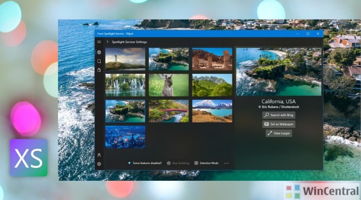361x200 pixels.
Task: Select the globe Spotlight Service sidebar icon
Action: pyautogui.click(x=99, y=52)
